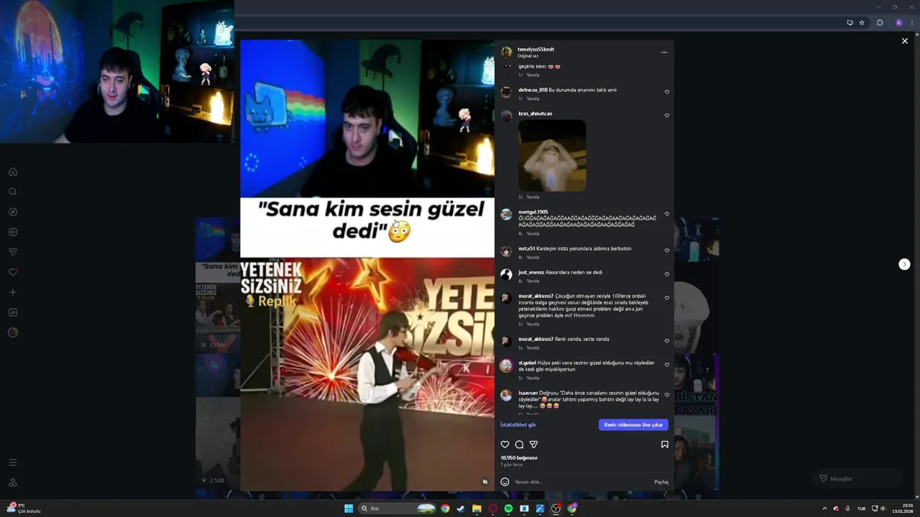Open OBS Studio from the taskbar
Viewport: 920px width, 517px height.
click(556, 508)
